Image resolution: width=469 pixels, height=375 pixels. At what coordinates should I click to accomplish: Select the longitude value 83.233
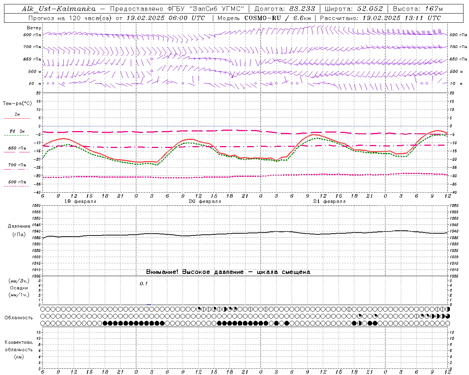point(302,9)
